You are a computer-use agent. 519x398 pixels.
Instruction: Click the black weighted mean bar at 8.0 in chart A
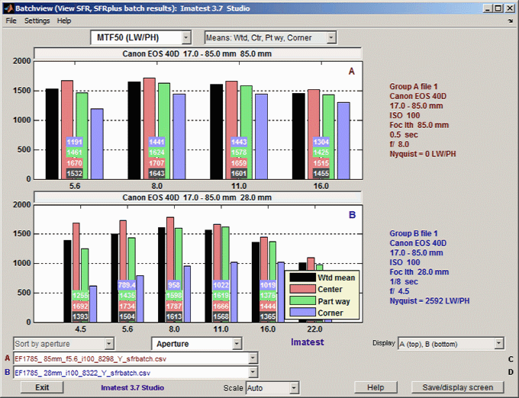tap(134, 130)
